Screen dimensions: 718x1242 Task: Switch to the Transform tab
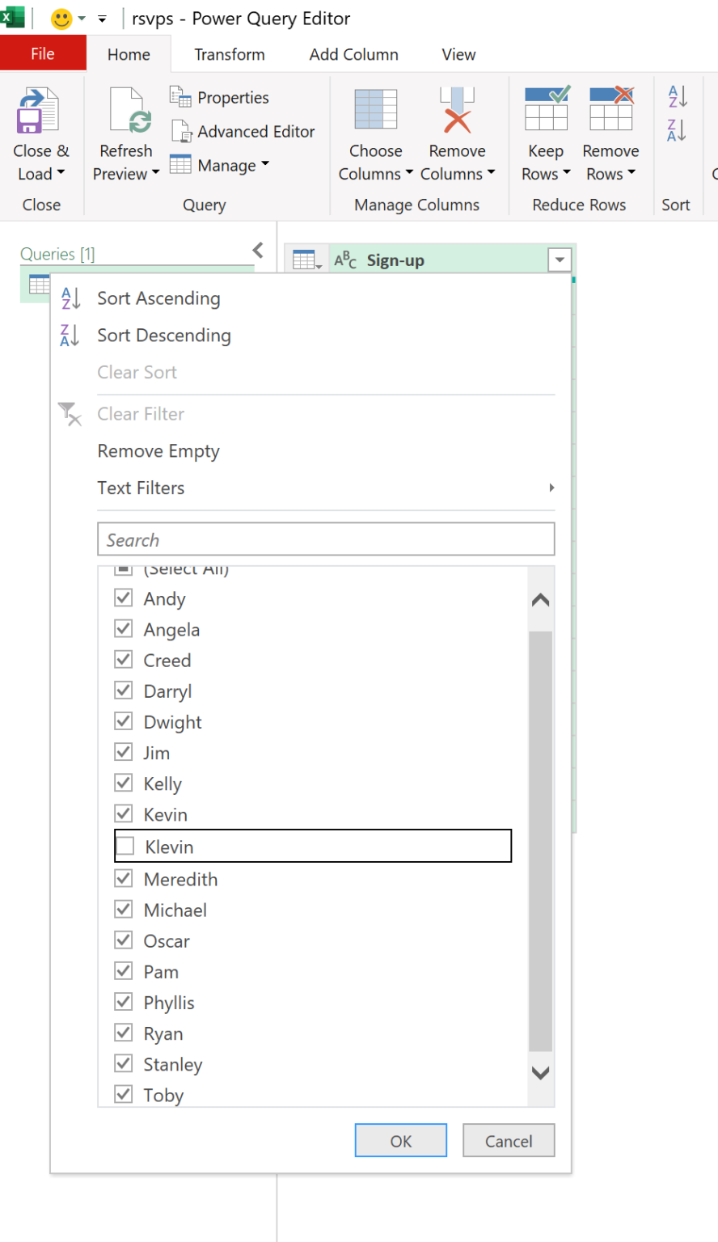click(x=230, y=55)
